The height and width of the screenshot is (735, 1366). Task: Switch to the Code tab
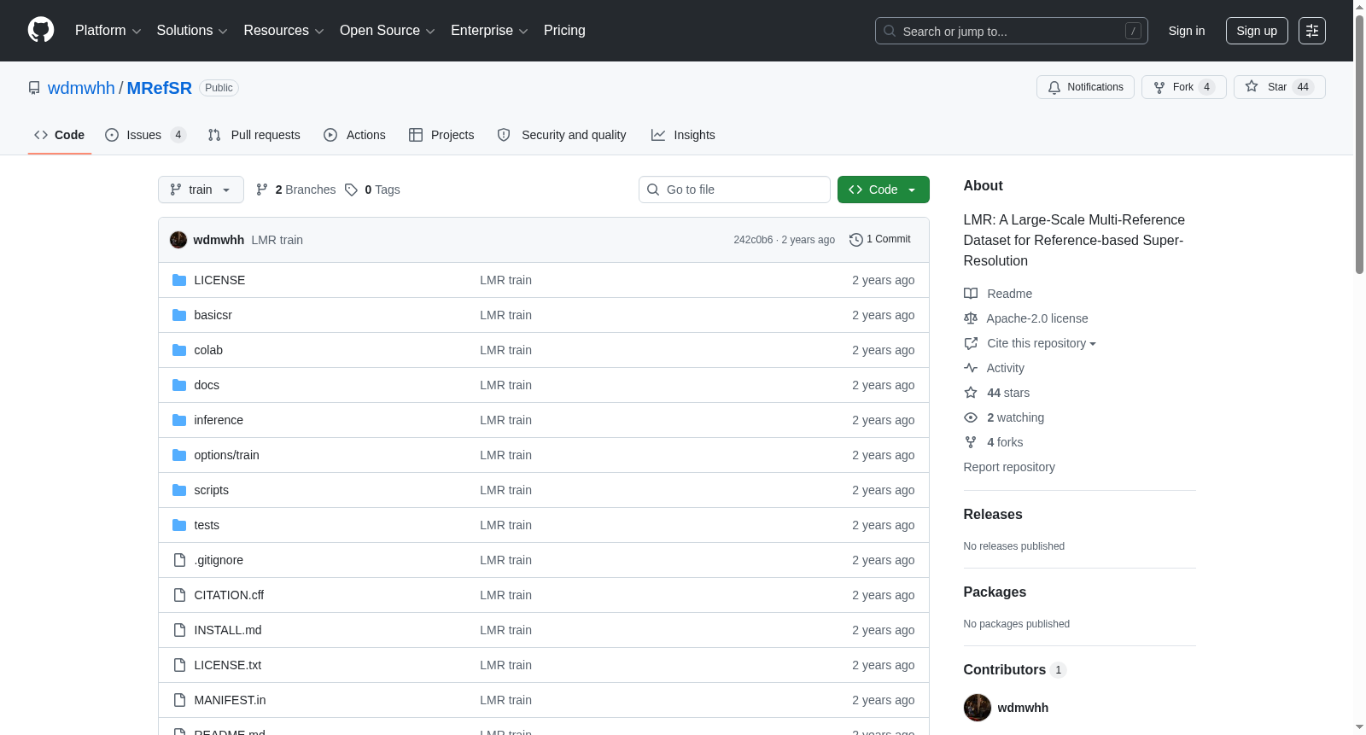click(x=60, y=135)
